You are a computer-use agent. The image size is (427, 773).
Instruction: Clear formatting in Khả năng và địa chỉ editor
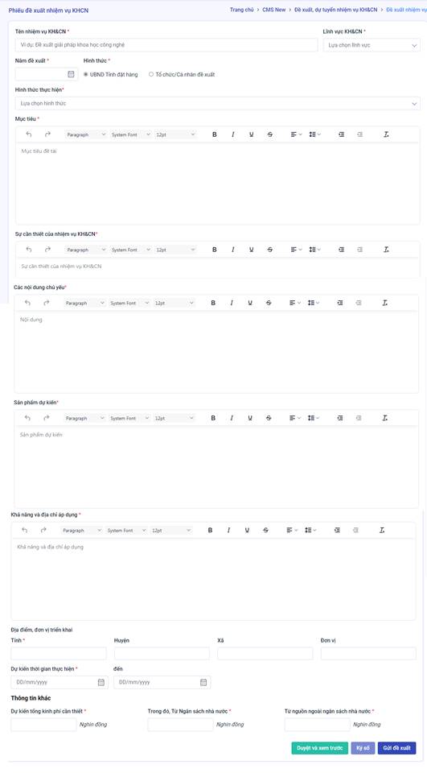pos(382,531)
